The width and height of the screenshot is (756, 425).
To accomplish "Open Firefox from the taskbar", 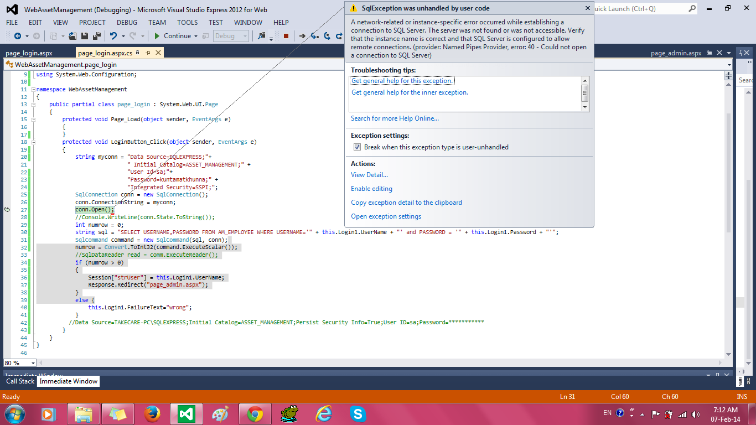I will 151,413.
